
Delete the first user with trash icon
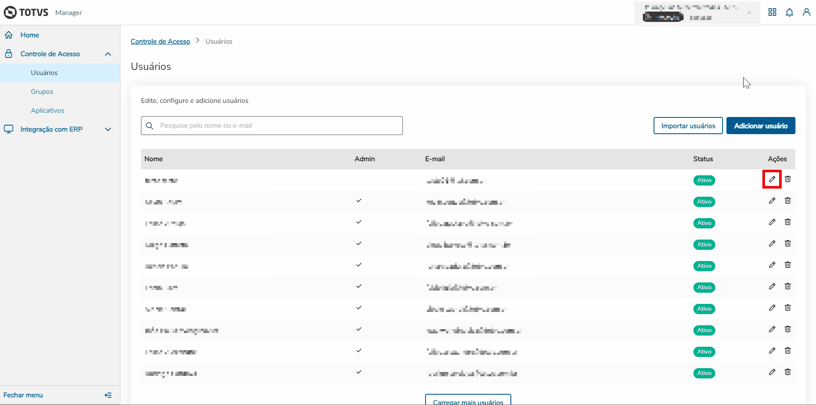(788, 179)
